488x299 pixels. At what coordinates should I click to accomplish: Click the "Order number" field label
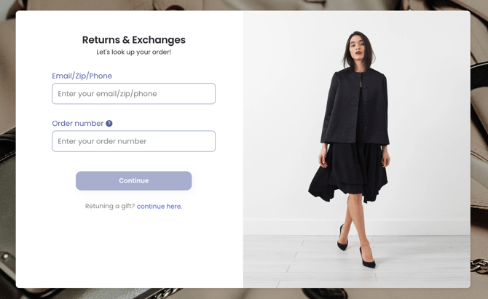[77, 124]
